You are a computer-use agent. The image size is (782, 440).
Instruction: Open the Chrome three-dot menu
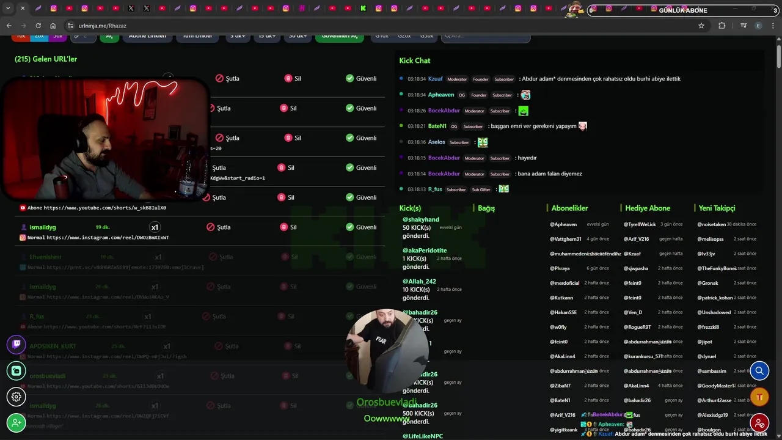[773, 26]
